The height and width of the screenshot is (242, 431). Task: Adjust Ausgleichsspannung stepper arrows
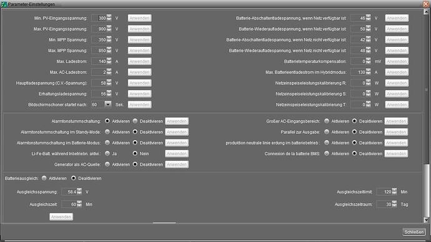[79, 191]
